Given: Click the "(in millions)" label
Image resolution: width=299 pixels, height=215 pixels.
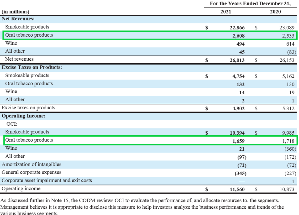Looking at the screenshot, I should tap(16, 12).
